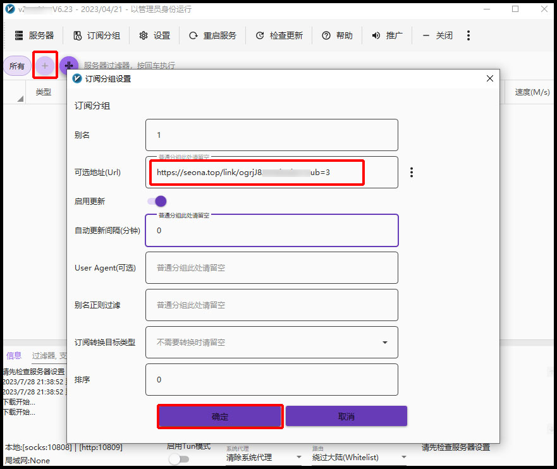Switch to the 信息 tab
557x469 pixels.
(x=14, y=356)
